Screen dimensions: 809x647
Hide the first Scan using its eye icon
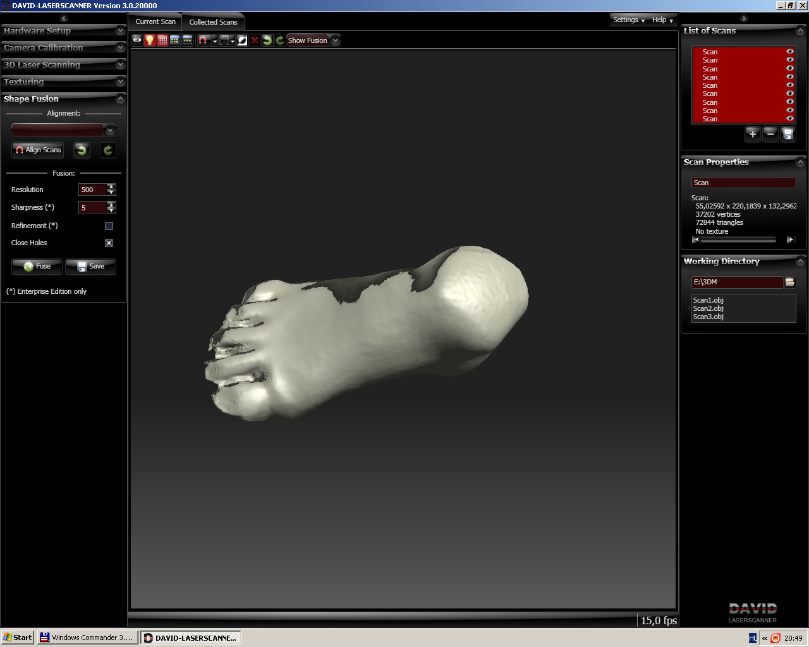(789, 52)
